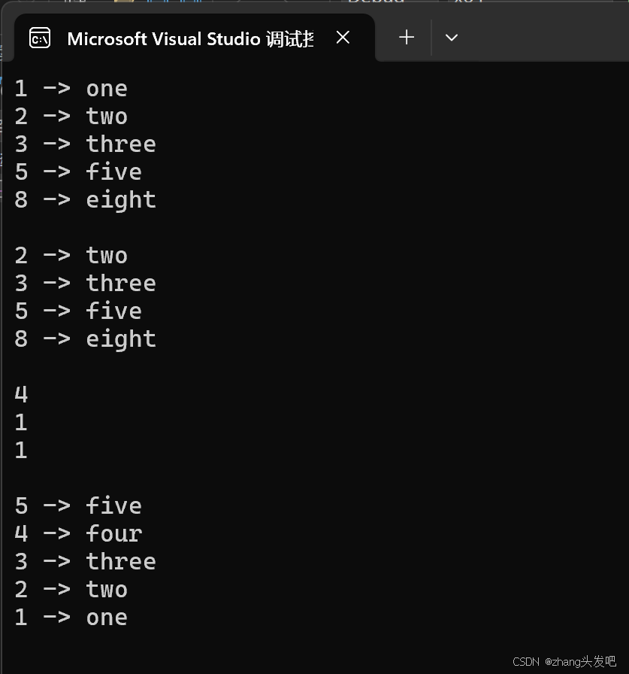Click "eight" in the first output block
Image resolution: width=629 pixels, height=674 pixels.
pyautogui.click(x=121, y=200)
